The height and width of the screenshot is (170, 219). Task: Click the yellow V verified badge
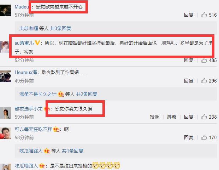[x=37, y=43]
